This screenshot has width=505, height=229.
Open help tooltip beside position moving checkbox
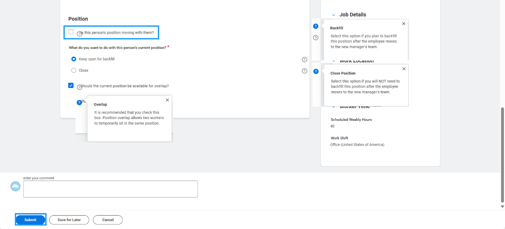(79, 33)
